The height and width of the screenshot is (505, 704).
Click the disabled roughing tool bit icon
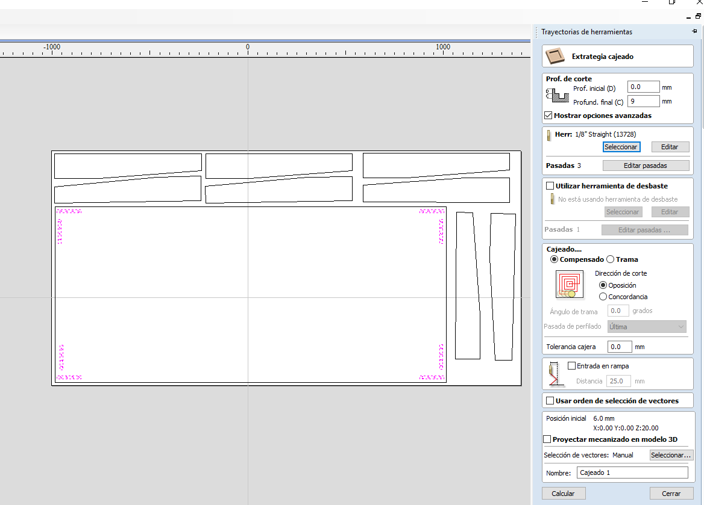coord(552,199)
